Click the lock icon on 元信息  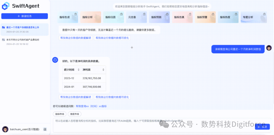144,14
